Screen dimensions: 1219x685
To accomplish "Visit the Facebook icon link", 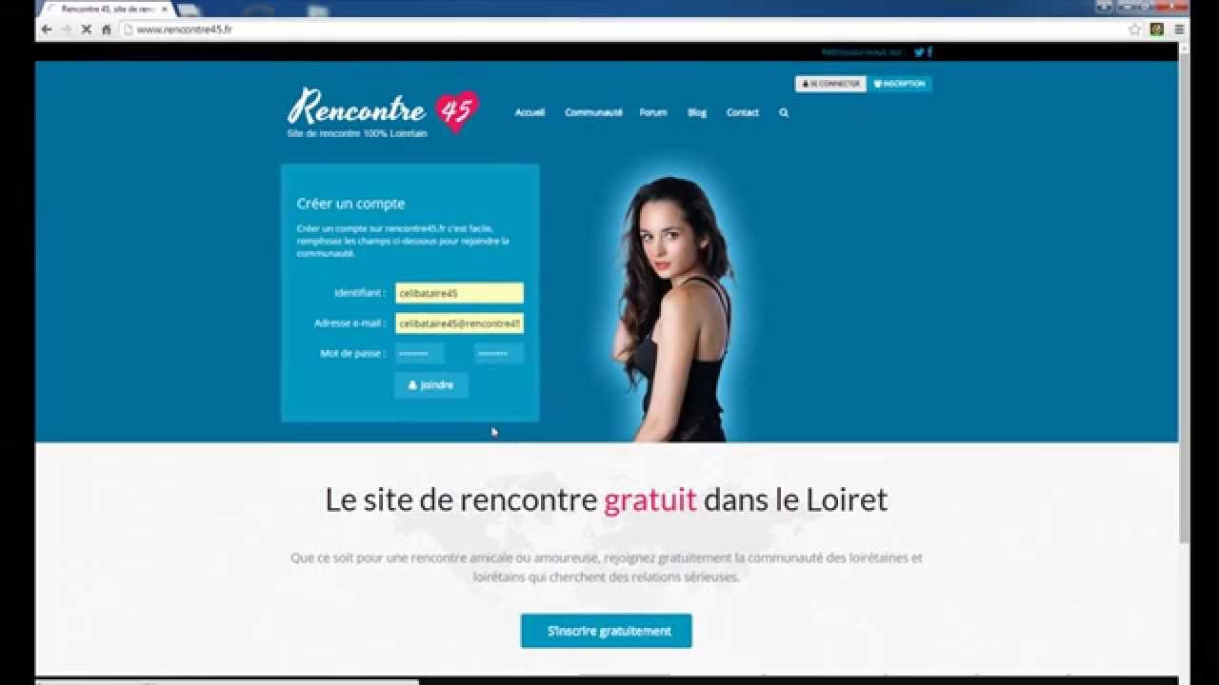I will click(x=929, y=52).
